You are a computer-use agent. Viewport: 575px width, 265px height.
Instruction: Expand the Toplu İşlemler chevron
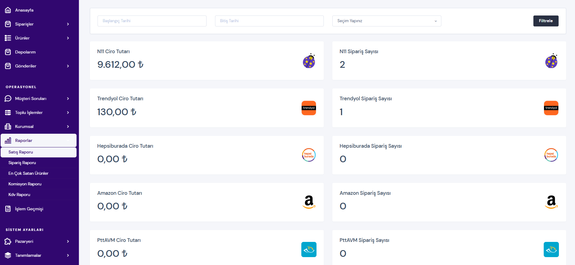coord(68,112)
